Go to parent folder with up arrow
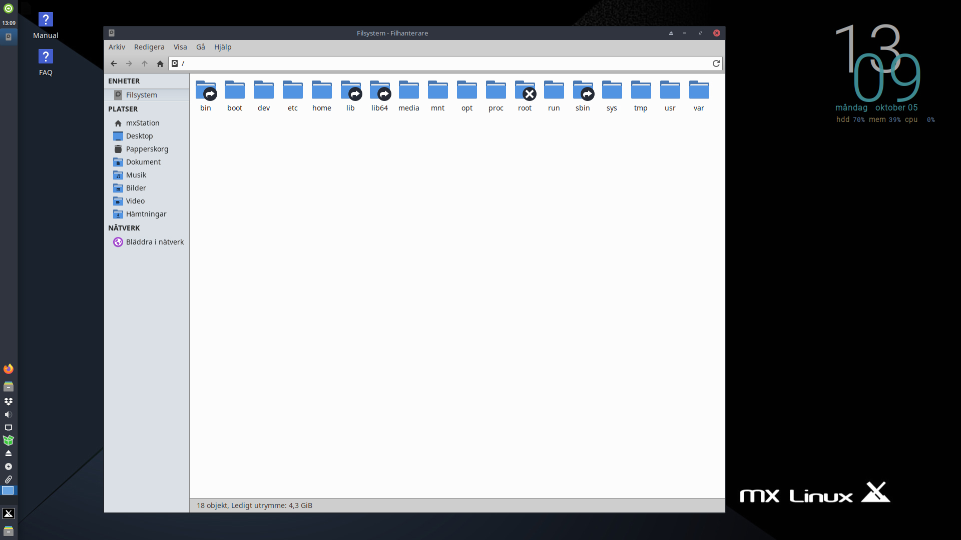Viewport: 961px width, 540px height. (x=145, y=63)
